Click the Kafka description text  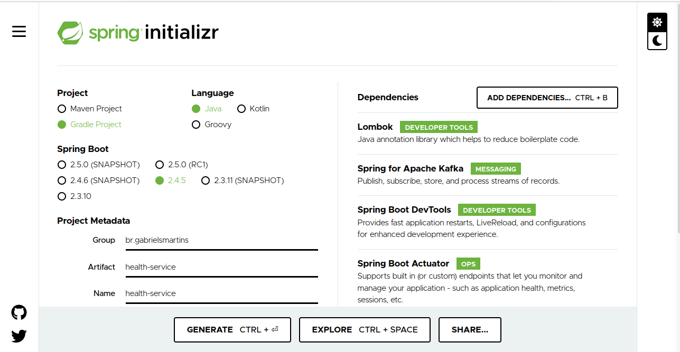(x=459, y=180)
